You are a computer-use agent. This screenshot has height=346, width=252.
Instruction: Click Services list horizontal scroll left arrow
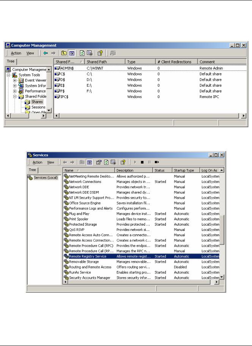(66, 282)
